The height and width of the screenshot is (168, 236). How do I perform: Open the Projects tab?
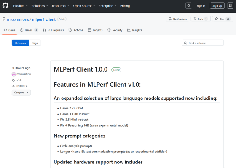[95, 30]
